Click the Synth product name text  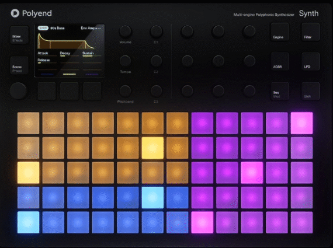309,13
